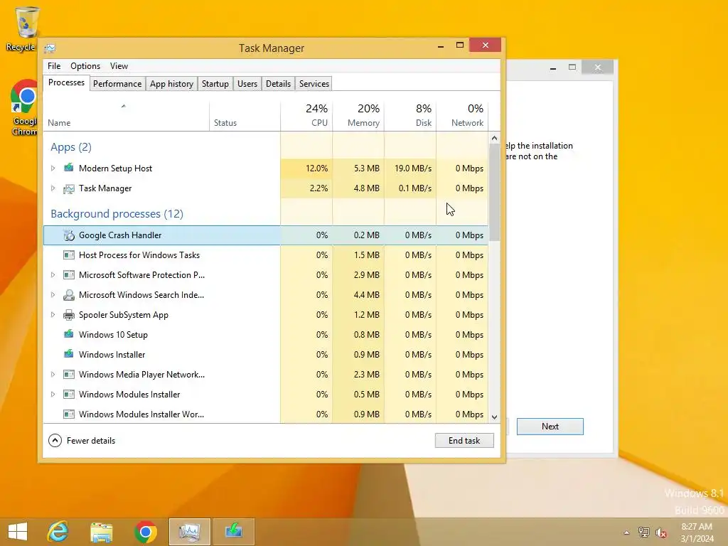Open the Options menu
This screenshot has height=546, width=728.
click(x=85, y=66)
